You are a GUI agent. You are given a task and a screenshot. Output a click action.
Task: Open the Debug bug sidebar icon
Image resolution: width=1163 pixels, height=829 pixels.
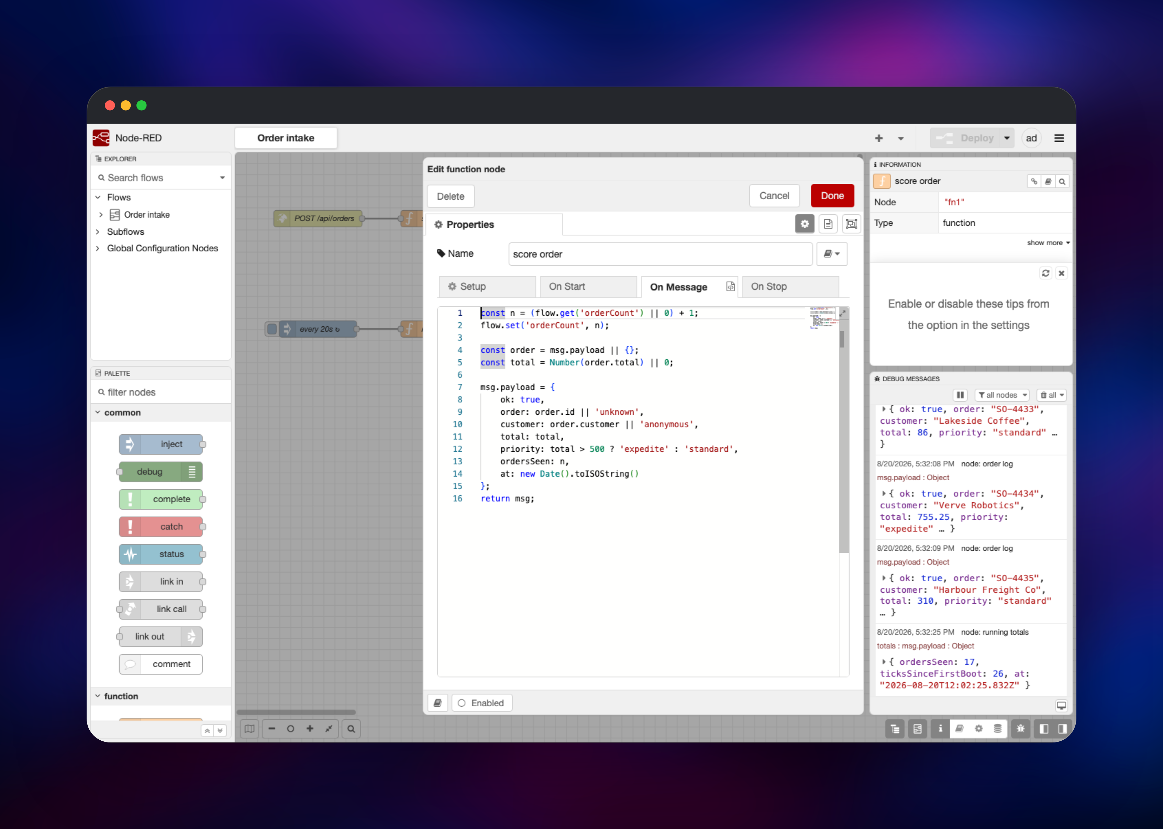point(1020,728)
